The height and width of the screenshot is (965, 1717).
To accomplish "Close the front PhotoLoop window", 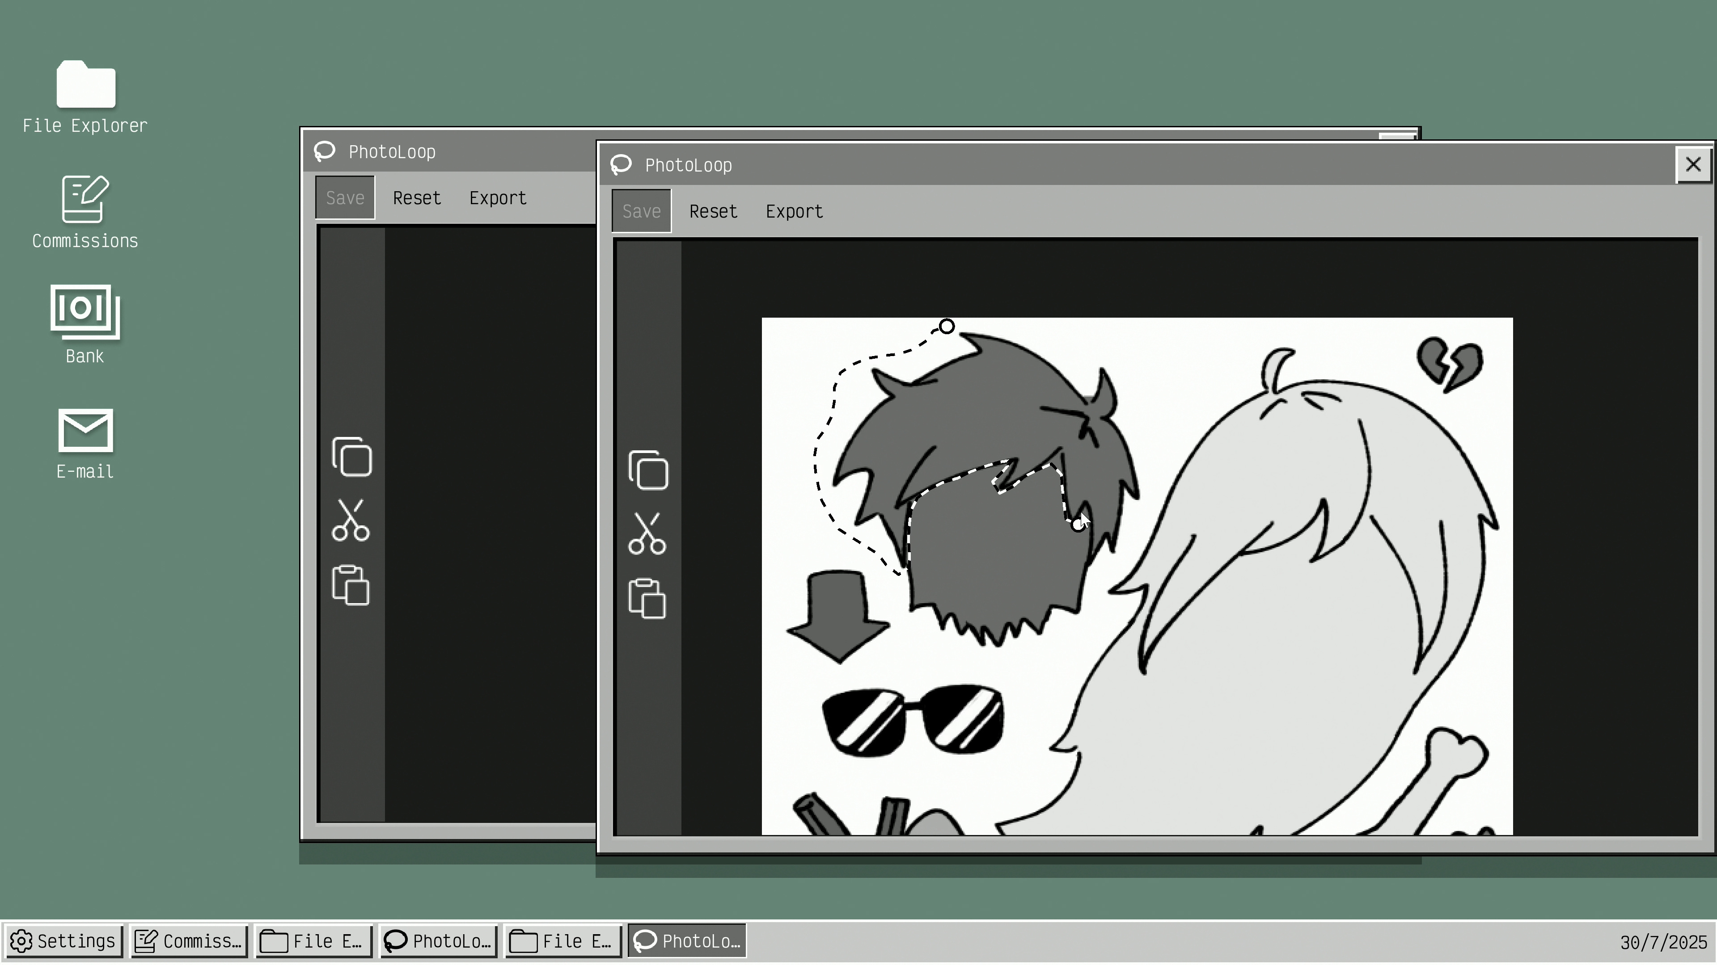I will pos(1692,164).
